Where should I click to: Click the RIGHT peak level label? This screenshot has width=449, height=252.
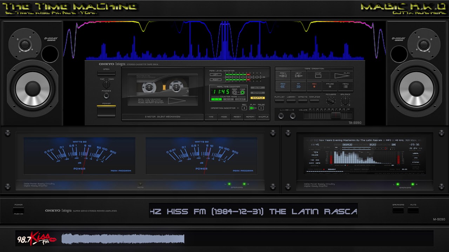(x=216, y=80)
